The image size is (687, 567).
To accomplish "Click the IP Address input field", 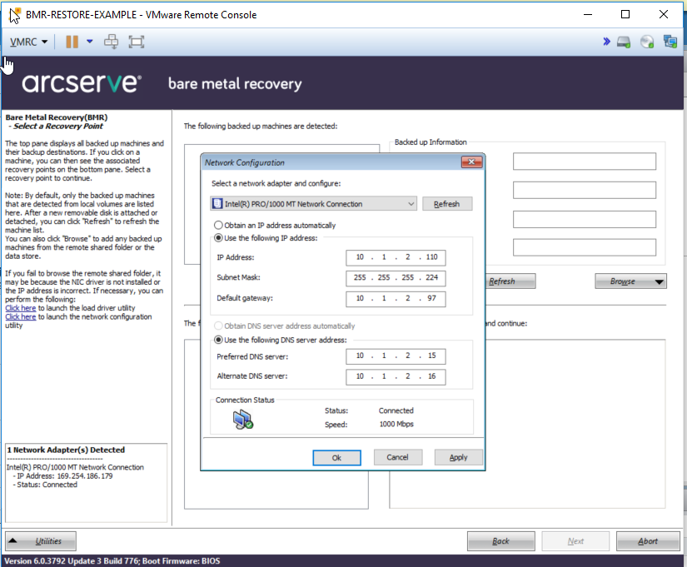I will 396,257.
